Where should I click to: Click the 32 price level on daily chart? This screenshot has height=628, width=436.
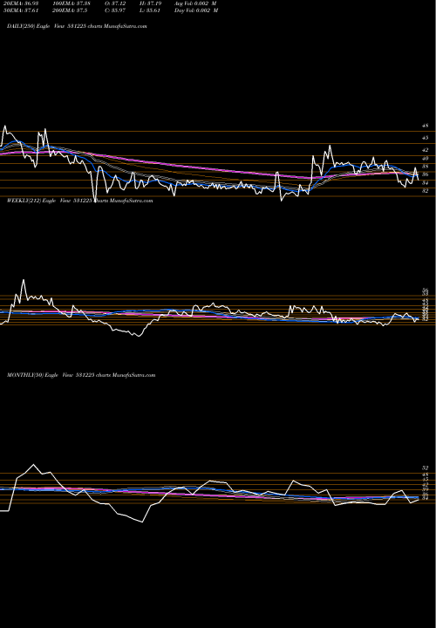[425, 191]
